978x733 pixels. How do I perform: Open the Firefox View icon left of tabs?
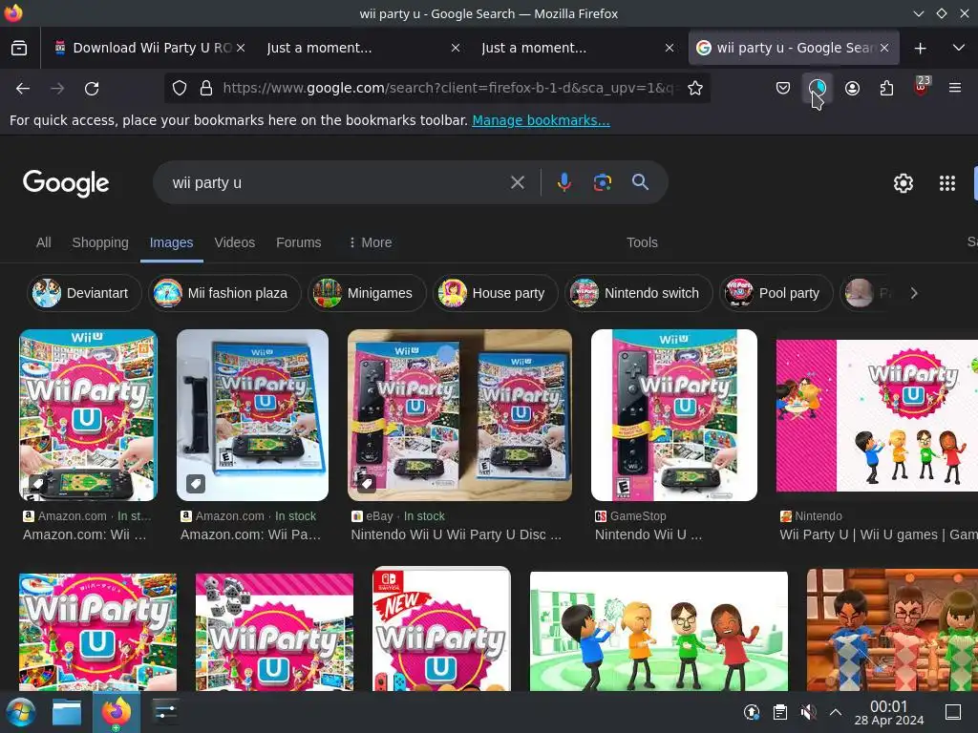coord(19,48)
